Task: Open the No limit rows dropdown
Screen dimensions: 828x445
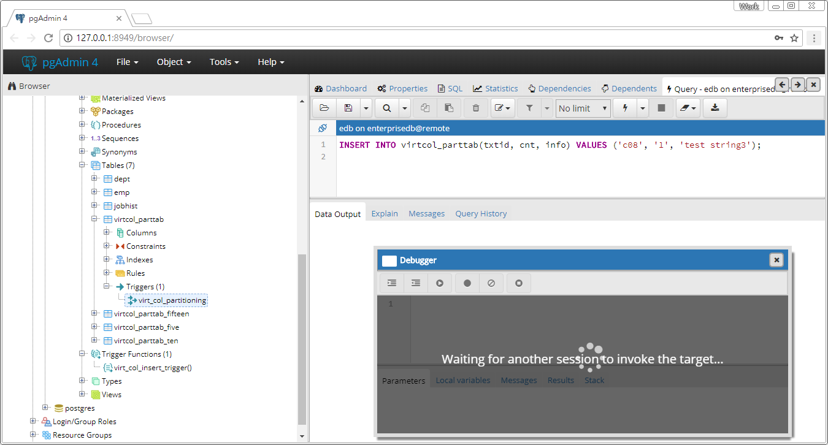Action: pos(583,108)
